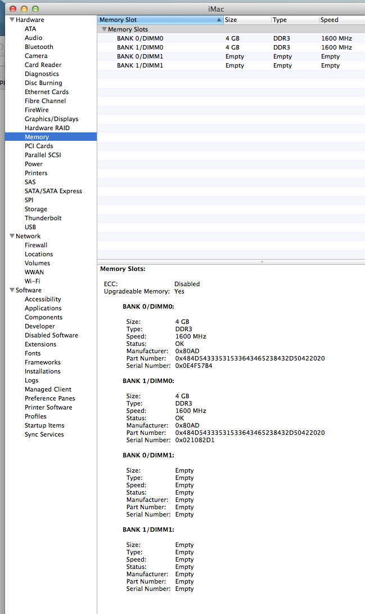365x614 pixels.
Task: Select SAS in the sidebar
Action: [30, 182]
